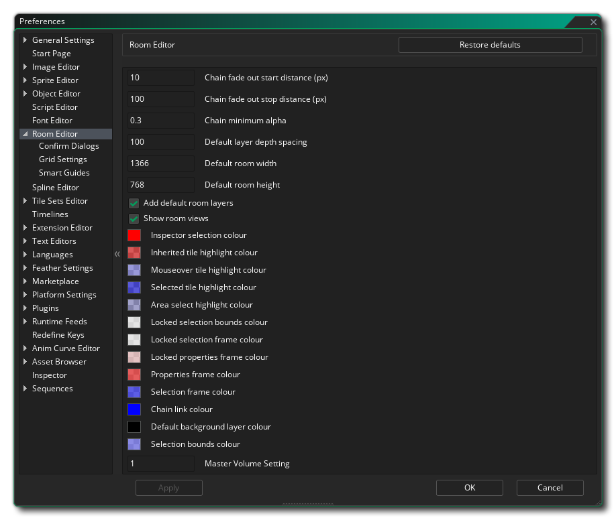616x524 pixels.
Task: Select Smart Guides in the sidebar
Action: point(64,173)
